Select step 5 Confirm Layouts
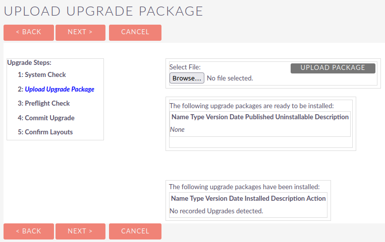The height and width of the screenshot is (242, 385). (x=45, y=132)
